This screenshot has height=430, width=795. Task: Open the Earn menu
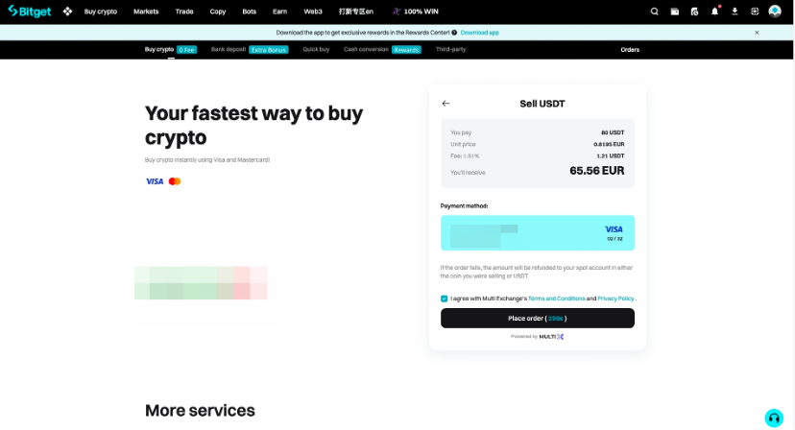click(279, 12)
